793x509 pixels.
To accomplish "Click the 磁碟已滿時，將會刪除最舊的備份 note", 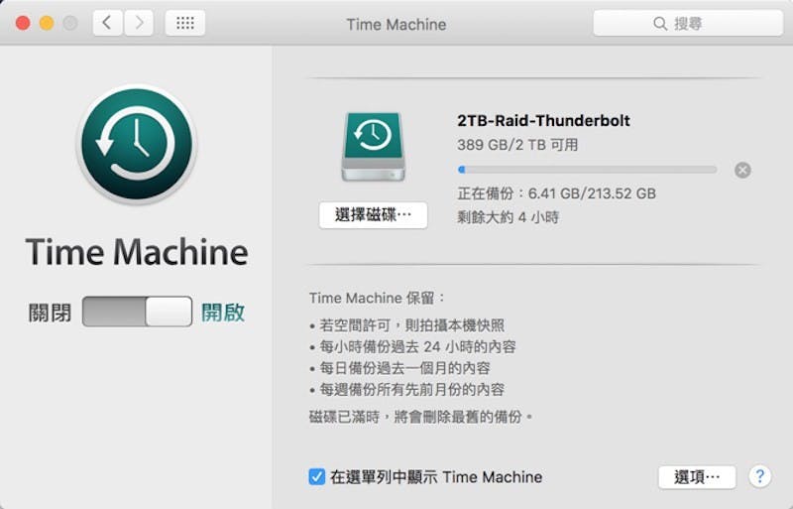I will (x=420, y=417).
